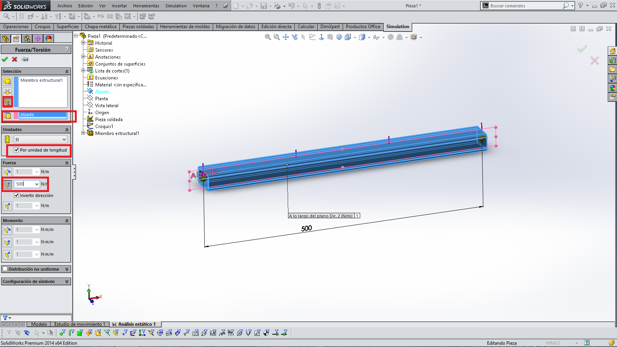Click the Zoom to Fit icon in viewport toolbar
The width and height of the screenshot is (617, 347).
pos(268,37)
